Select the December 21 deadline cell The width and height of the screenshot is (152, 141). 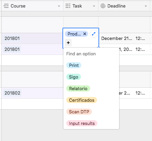pyautogui.click(x=124, y=39)
